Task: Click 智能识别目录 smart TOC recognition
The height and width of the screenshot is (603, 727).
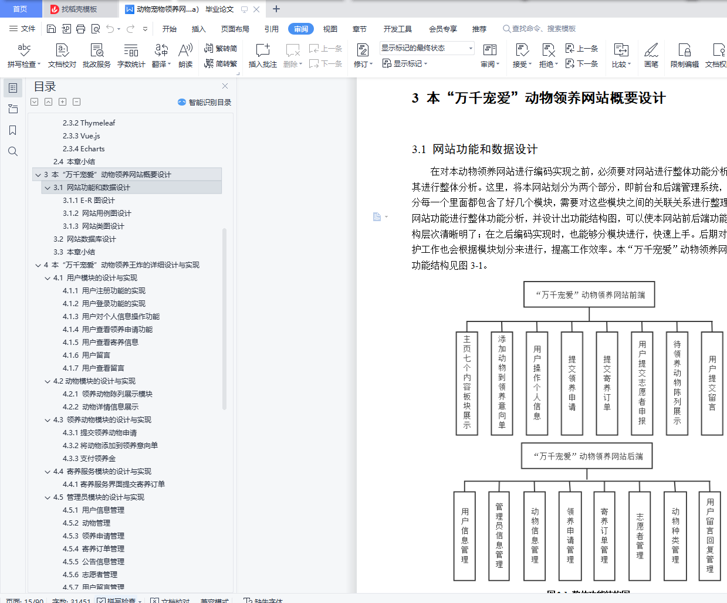Action: coord(204,102)
